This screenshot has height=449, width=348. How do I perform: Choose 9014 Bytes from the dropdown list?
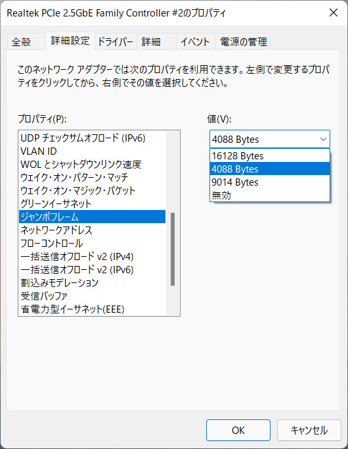[270, 182]
